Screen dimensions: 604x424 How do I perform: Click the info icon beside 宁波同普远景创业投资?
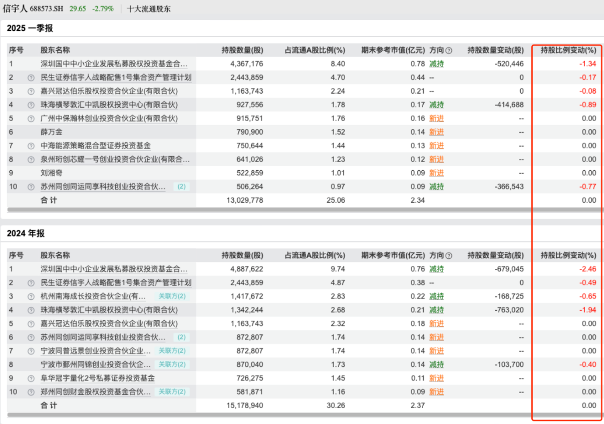tap(31, 351)
